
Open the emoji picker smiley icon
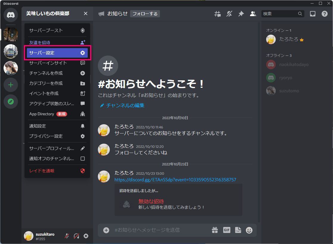[249, 230]
